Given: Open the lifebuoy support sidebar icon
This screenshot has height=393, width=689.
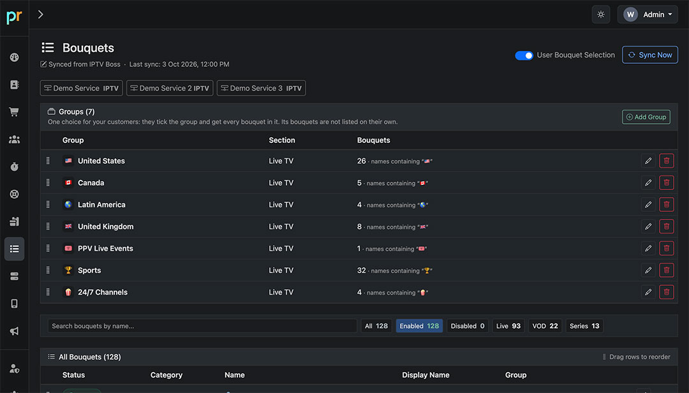Looking at the screenshot, I should [x=15, y=194].
